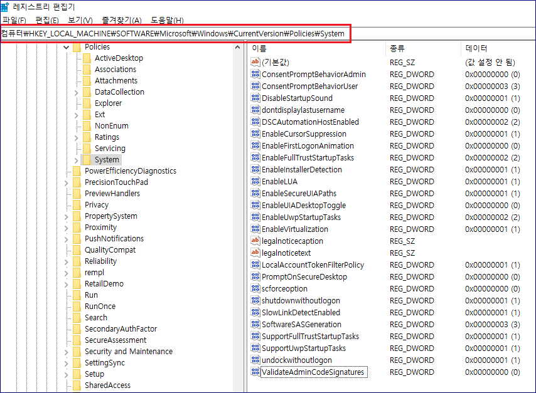Select the shutdownwithoutlogon value name

point(301,300)
